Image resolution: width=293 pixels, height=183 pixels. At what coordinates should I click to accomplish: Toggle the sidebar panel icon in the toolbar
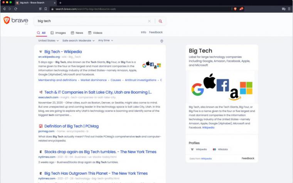coord(40,9)
